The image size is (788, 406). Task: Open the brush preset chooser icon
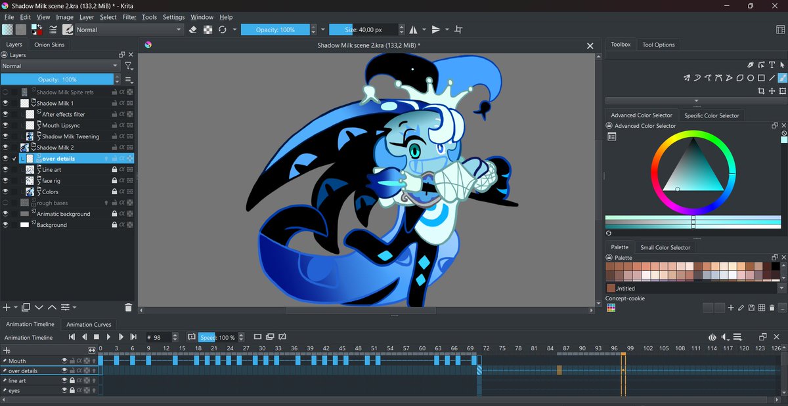[x=68, y=30]
